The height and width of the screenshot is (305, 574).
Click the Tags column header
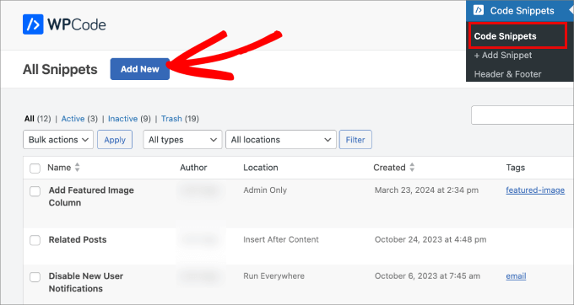click(516, 168)
